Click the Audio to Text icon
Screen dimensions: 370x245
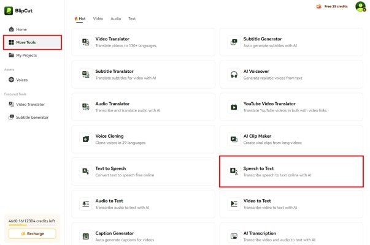click(x=86, y=204)
